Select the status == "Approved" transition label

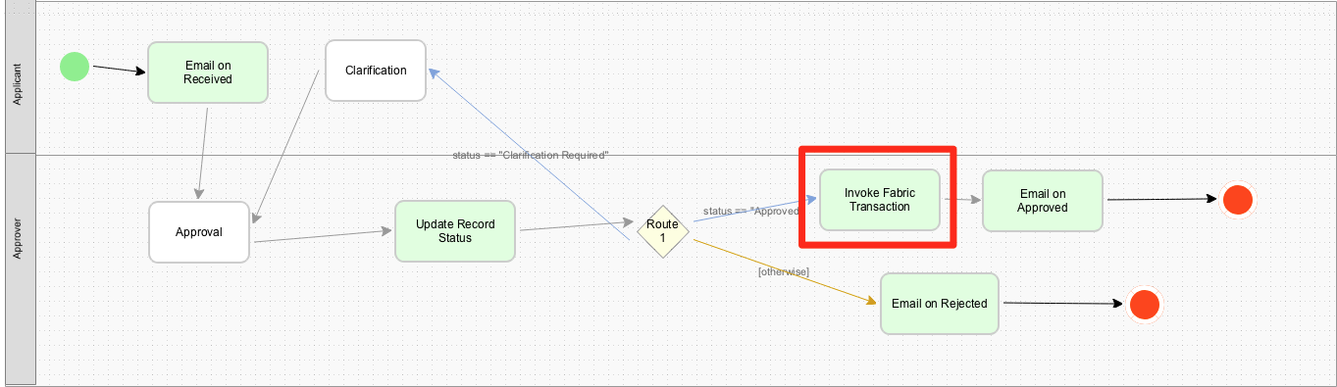coord(751,211)
